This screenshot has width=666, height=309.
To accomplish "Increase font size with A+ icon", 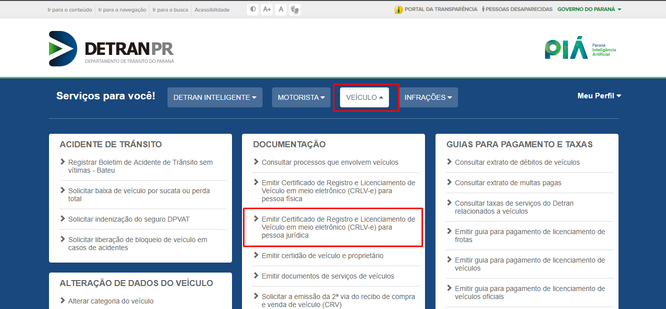I will coord(267,9).
